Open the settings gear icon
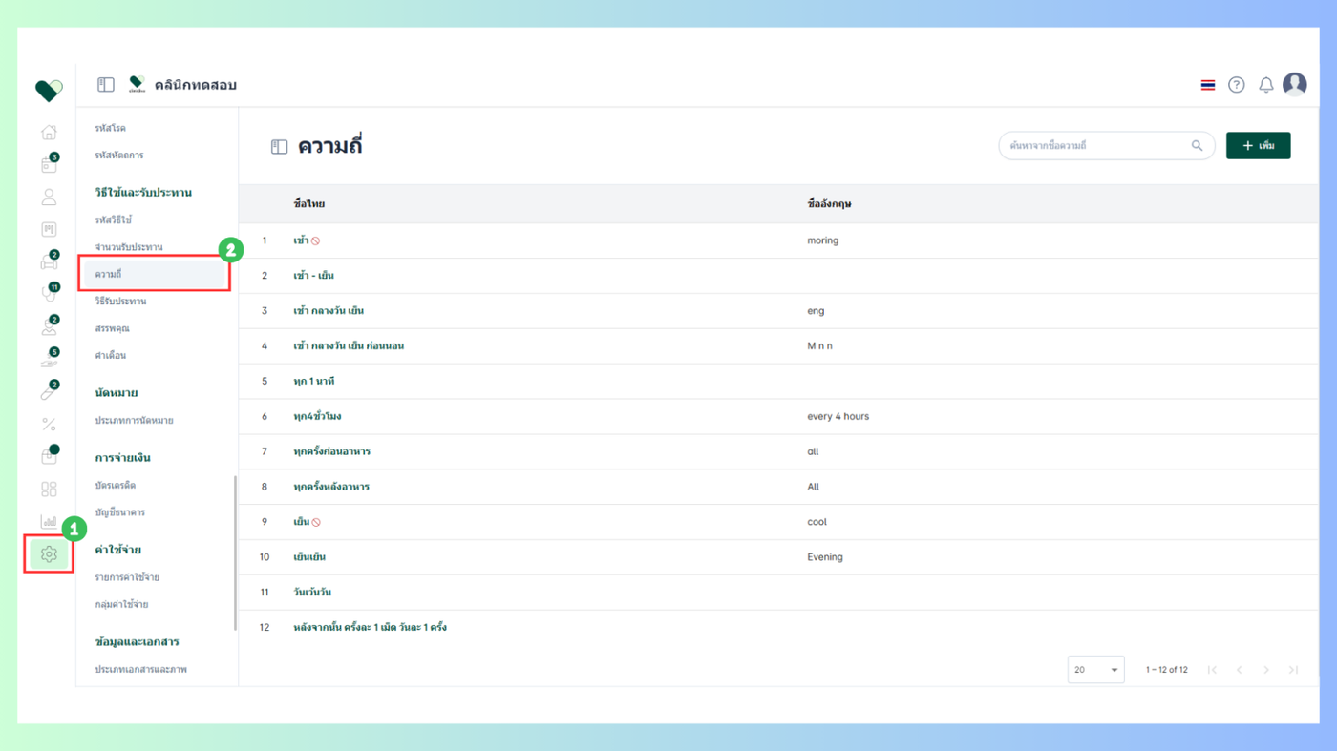Viewport: 1337px width, 751px height. 49,554
